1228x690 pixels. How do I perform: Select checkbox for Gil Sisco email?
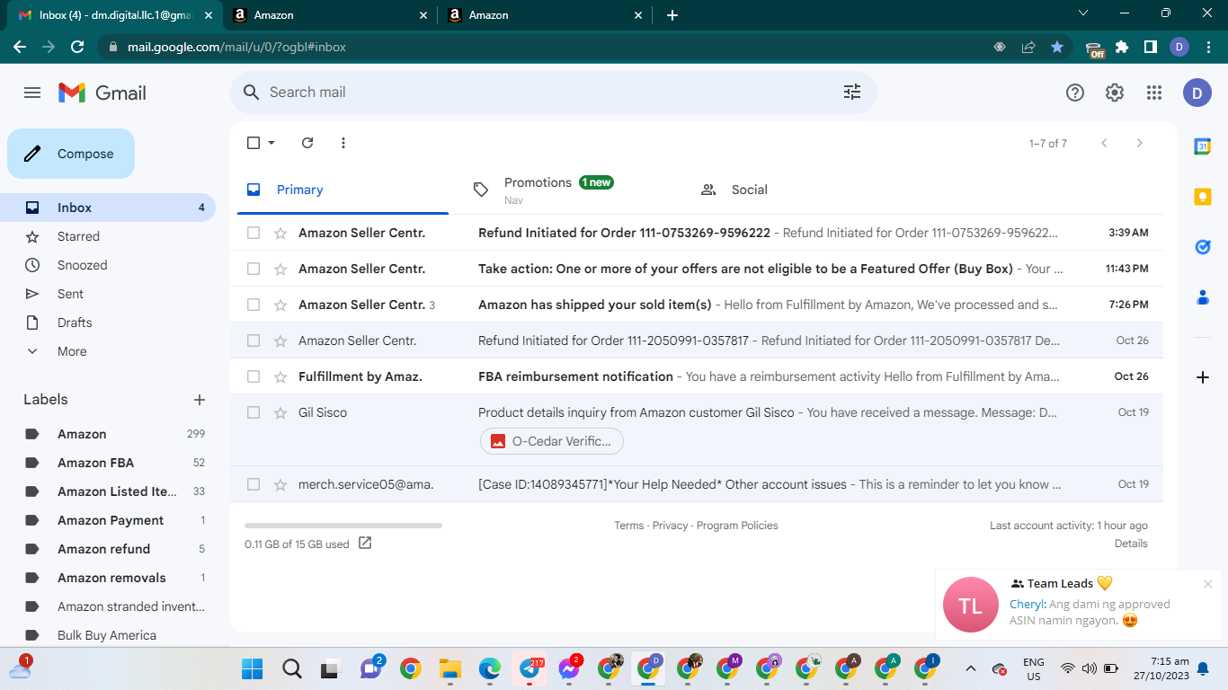tap(254, 412)
